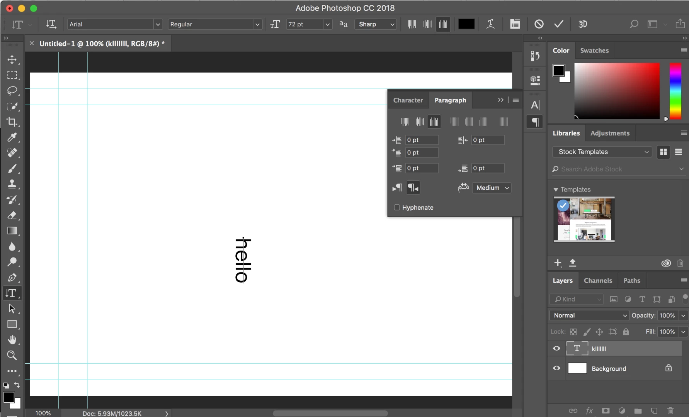This screenshot has height=417, width=689.
Task: Select the Rectangular Marquee tool
Action: (x=12, y=75)
